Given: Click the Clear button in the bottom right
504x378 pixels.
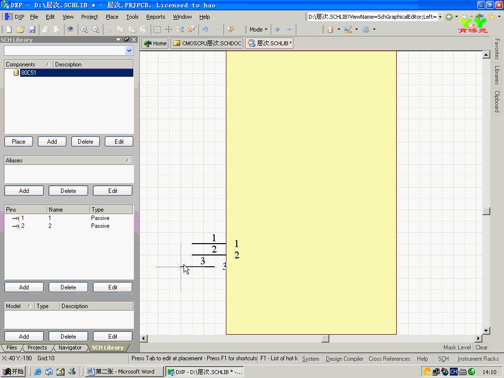Looking at the screenshot, I should [481, 347].
